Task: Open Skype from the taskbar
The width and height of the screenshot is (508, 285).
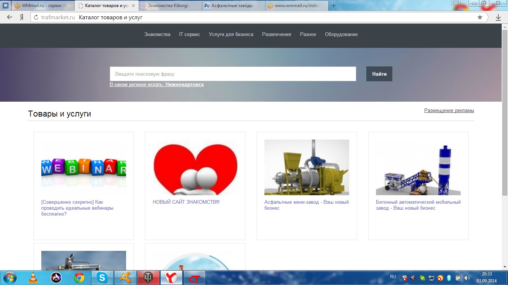Action: (x=102, y=278)
